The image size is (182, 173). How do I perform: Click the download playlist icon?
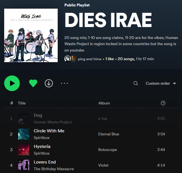pyautogui.click(x=49, y=83)
